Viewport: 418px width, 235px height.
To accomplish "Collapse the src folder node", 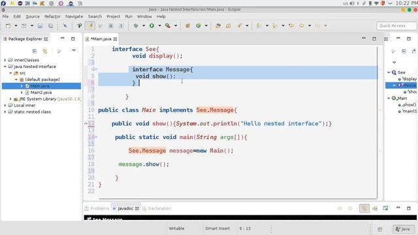I will click(x=10, y=73).
